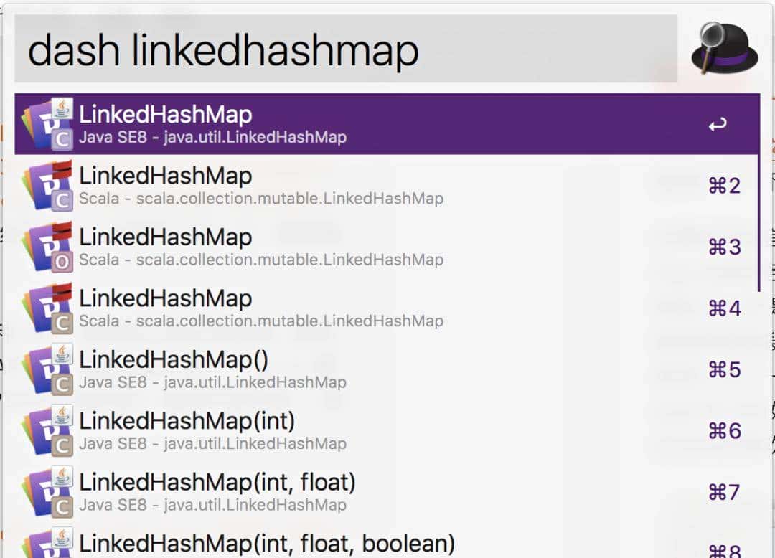Click Dash icon of highlighted LinkedHashMap row
The width and height of the screenshot is (775, 558).
coord(47,124)
